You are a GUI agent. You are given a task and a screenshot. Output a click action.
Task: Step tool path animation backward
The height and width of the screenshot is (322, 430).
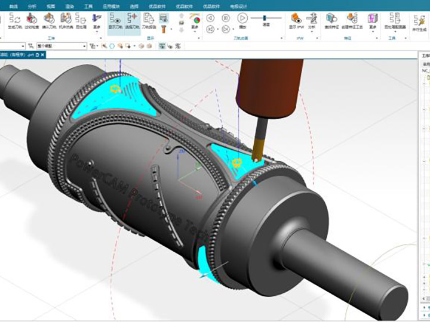point(210,18)
